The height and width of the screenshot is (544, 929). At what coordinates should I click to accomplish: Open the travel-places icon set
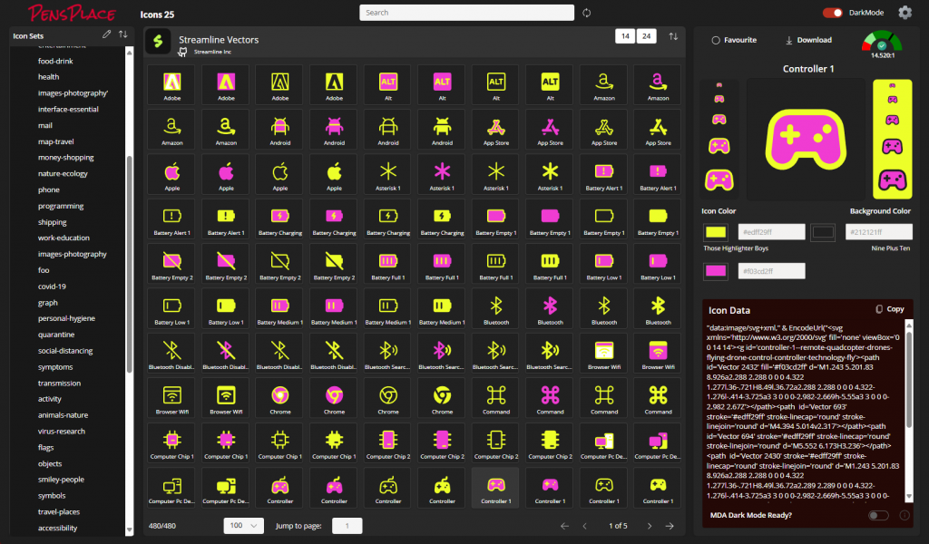click(x=59, y=512)
